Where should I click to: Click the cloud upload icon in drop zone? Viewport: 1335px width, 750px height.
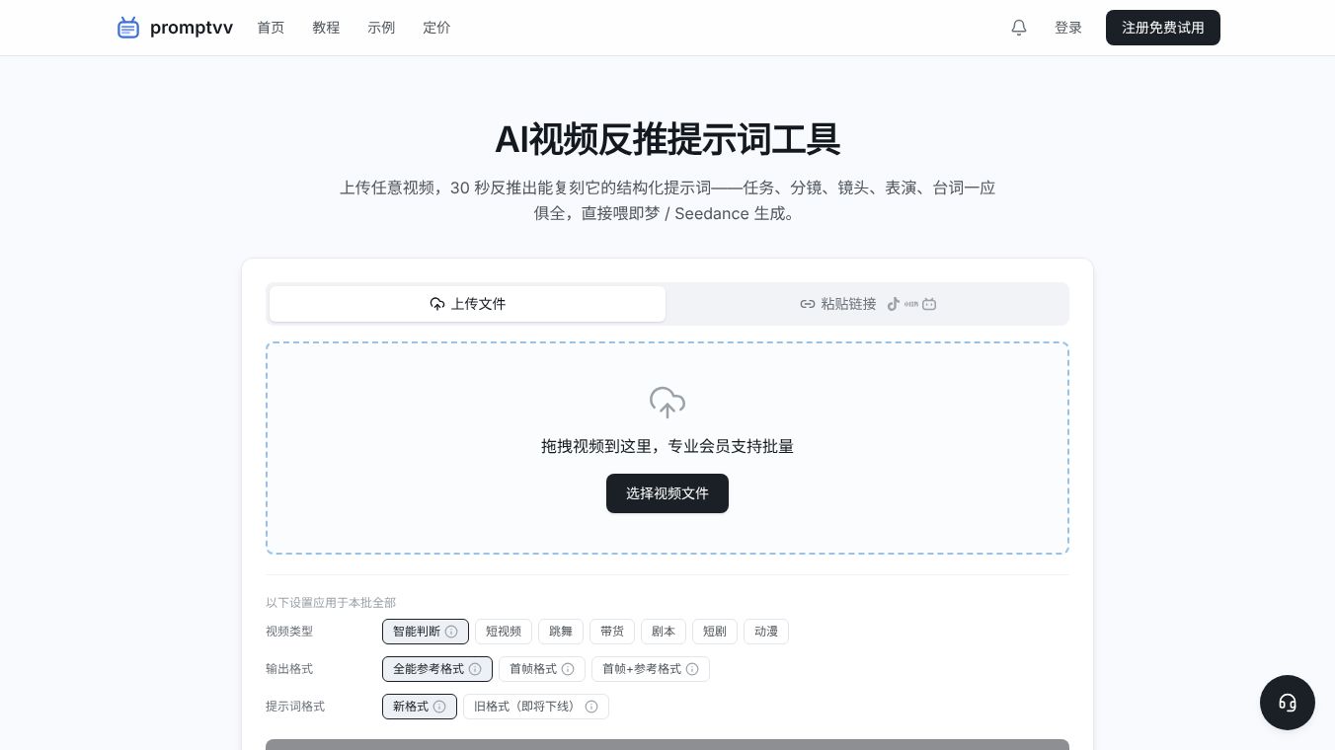tap(667, 403)
